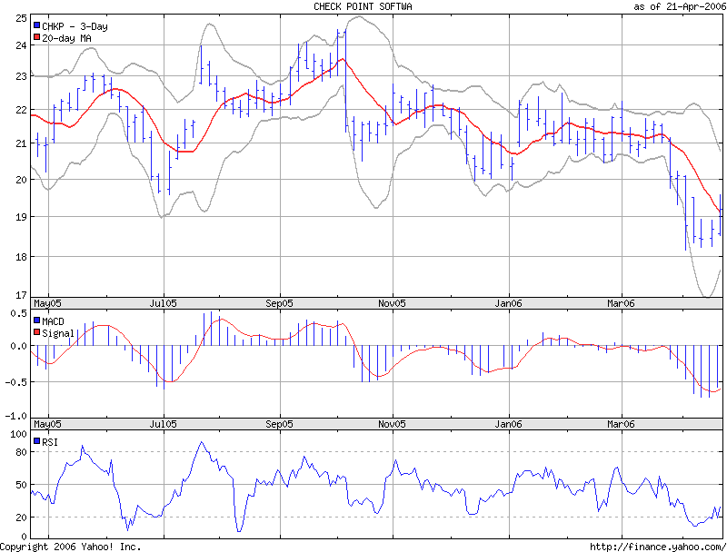The image size is (727, 552).
Task: Click 'Nov05' label under the price chart
Action: coord(392,303)
